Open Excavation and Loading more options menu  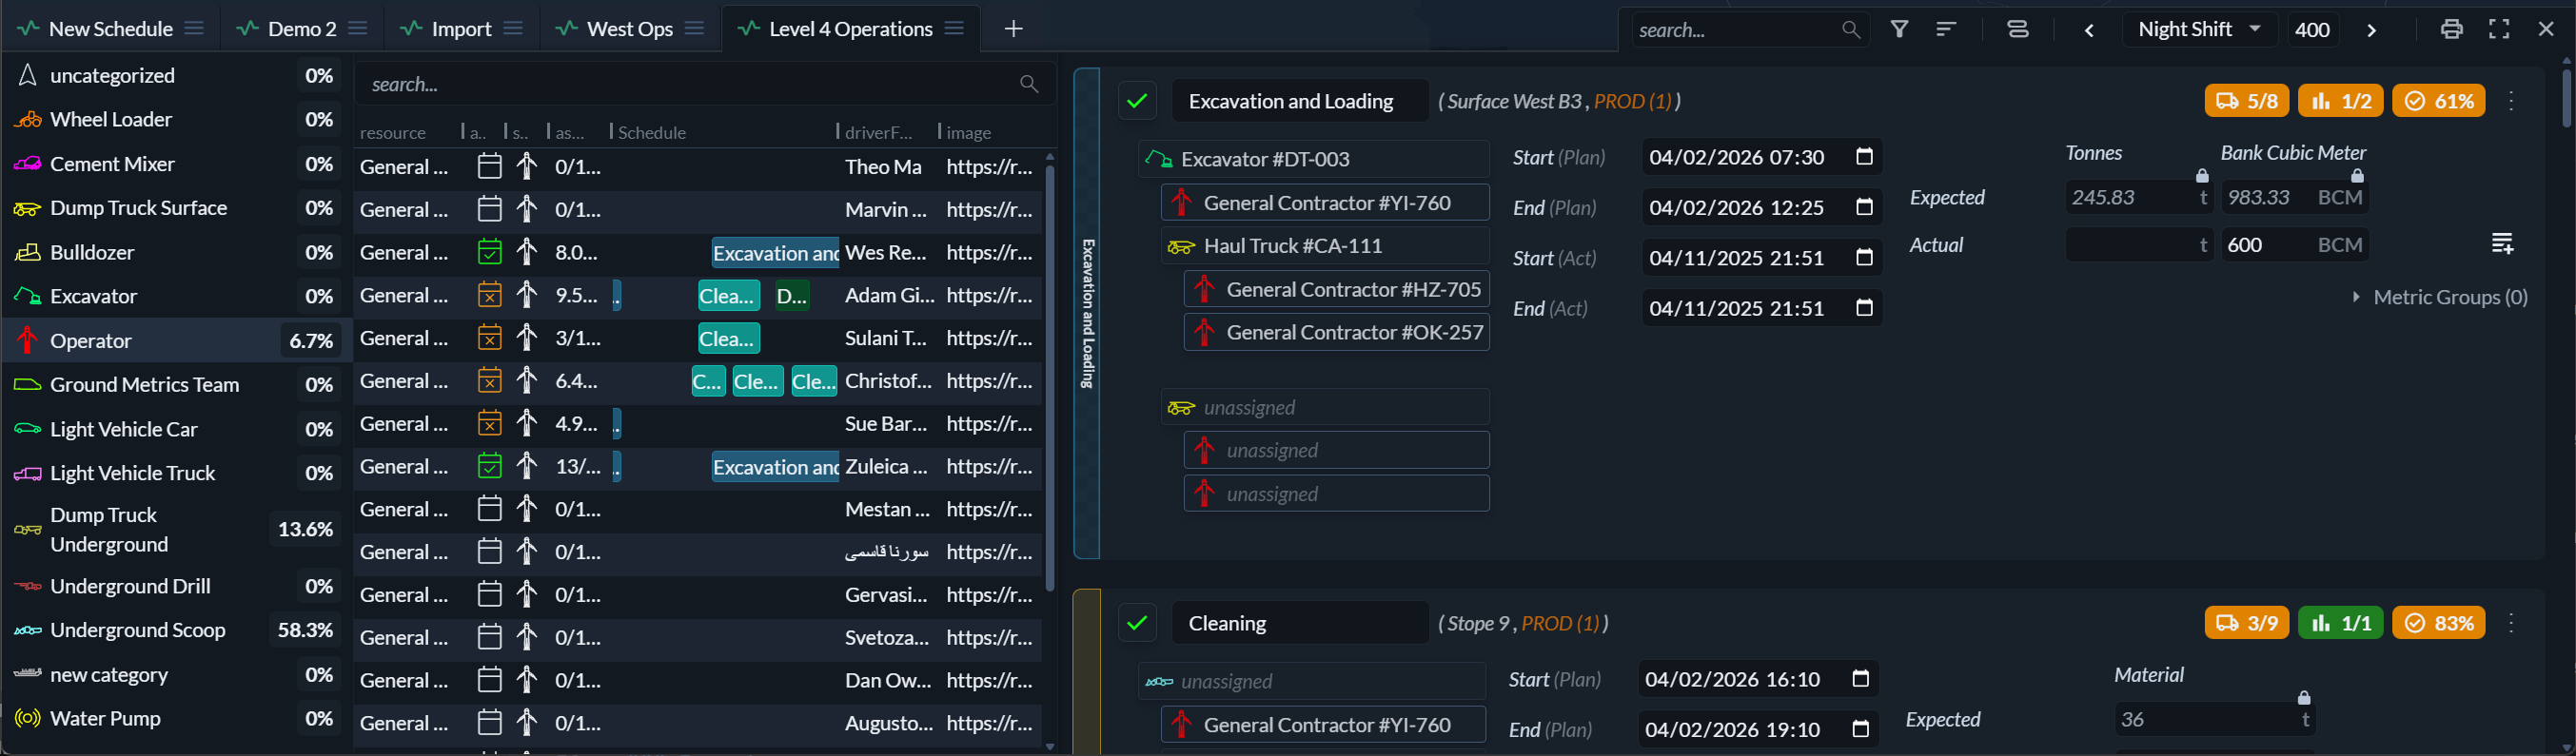point(2511,101)
